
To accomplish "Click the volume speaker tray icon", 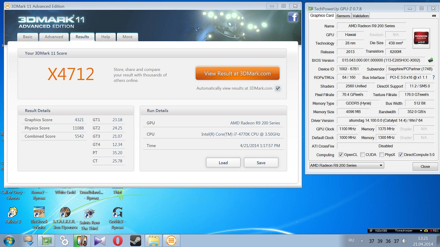I will 404,241.
